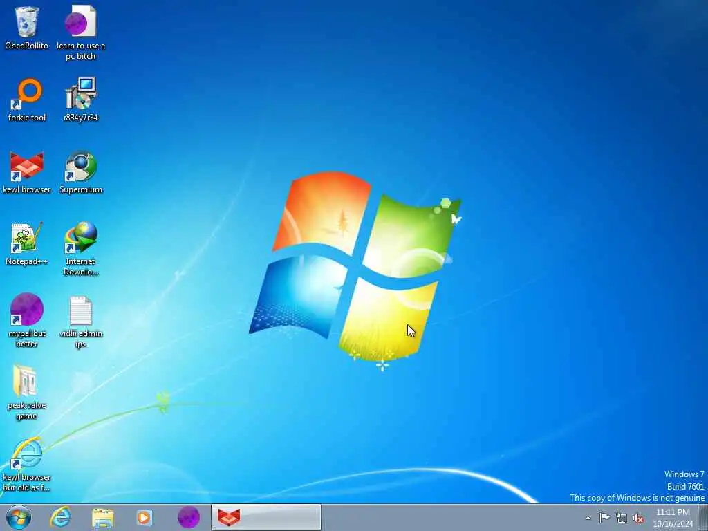Select the 'learn to use a pc' file icon
This screenshot has width=708, height=531.
coord(80,21)
